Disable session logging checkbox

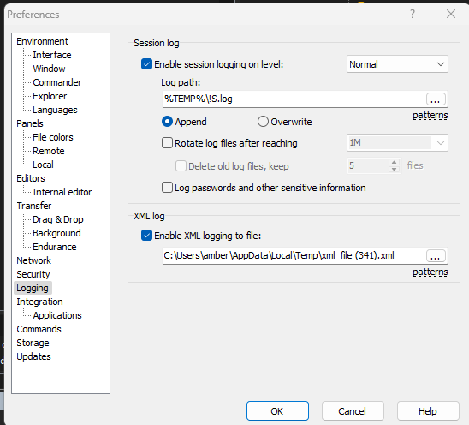(146, 64)
